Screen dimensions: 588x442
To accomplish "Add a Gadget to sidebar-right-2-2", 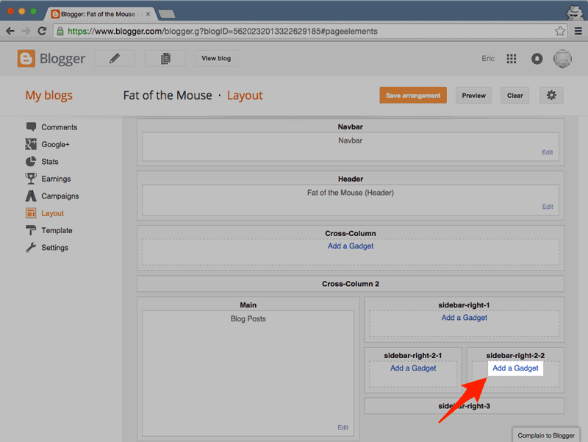I will (515, 368).
